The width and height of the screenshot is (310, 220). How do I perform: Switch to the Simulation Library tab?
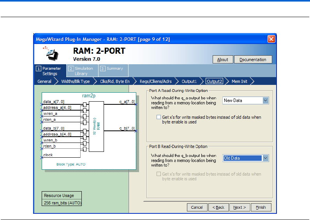[82, 71]
